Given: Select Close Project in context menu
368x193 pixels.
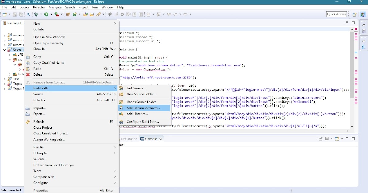Looking at the screenshot, I should [71, 127].
